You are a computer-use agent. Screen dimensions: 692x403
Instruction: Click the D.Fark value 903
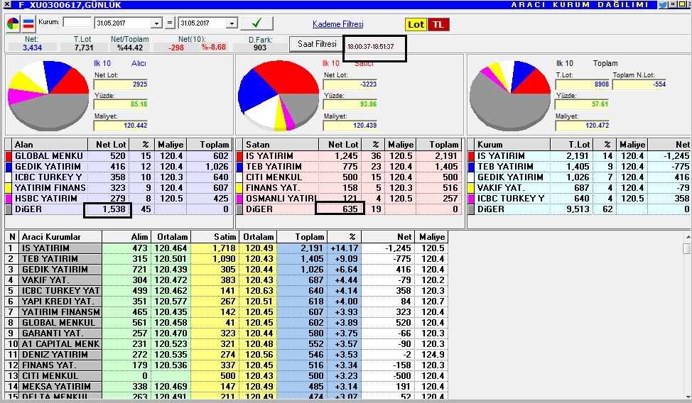click(260, 47)
